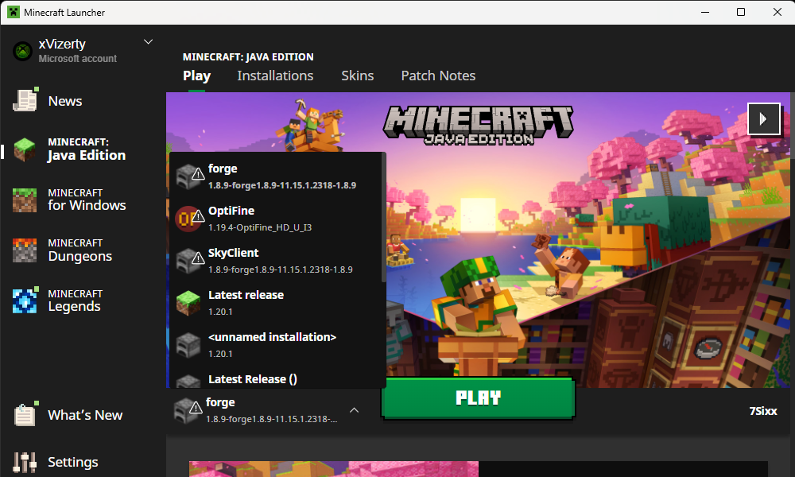Click the OptiFine OF logo icon

coord(190,219)
